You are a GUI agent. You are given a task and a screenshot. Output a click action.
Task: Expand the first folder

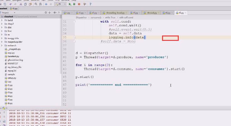click(2, 31)
